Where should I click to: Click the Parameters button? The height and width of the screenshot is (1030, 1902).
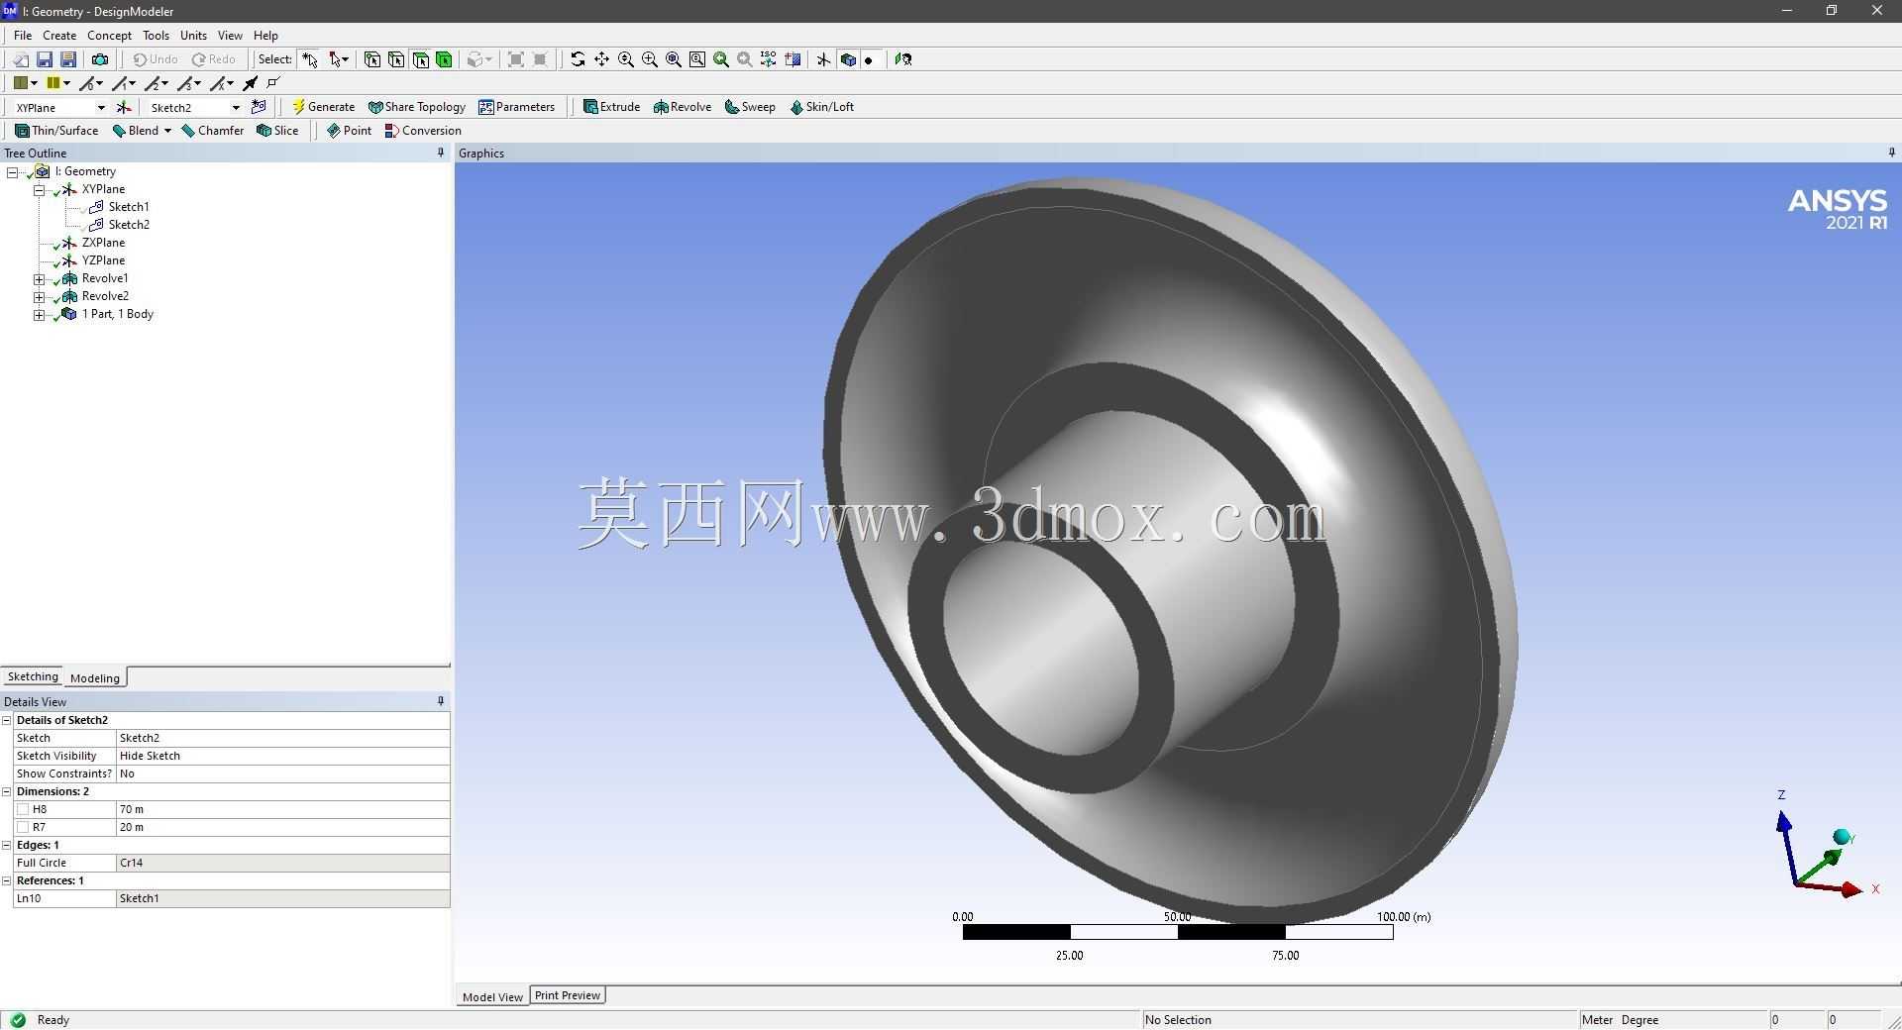(517, 107)
